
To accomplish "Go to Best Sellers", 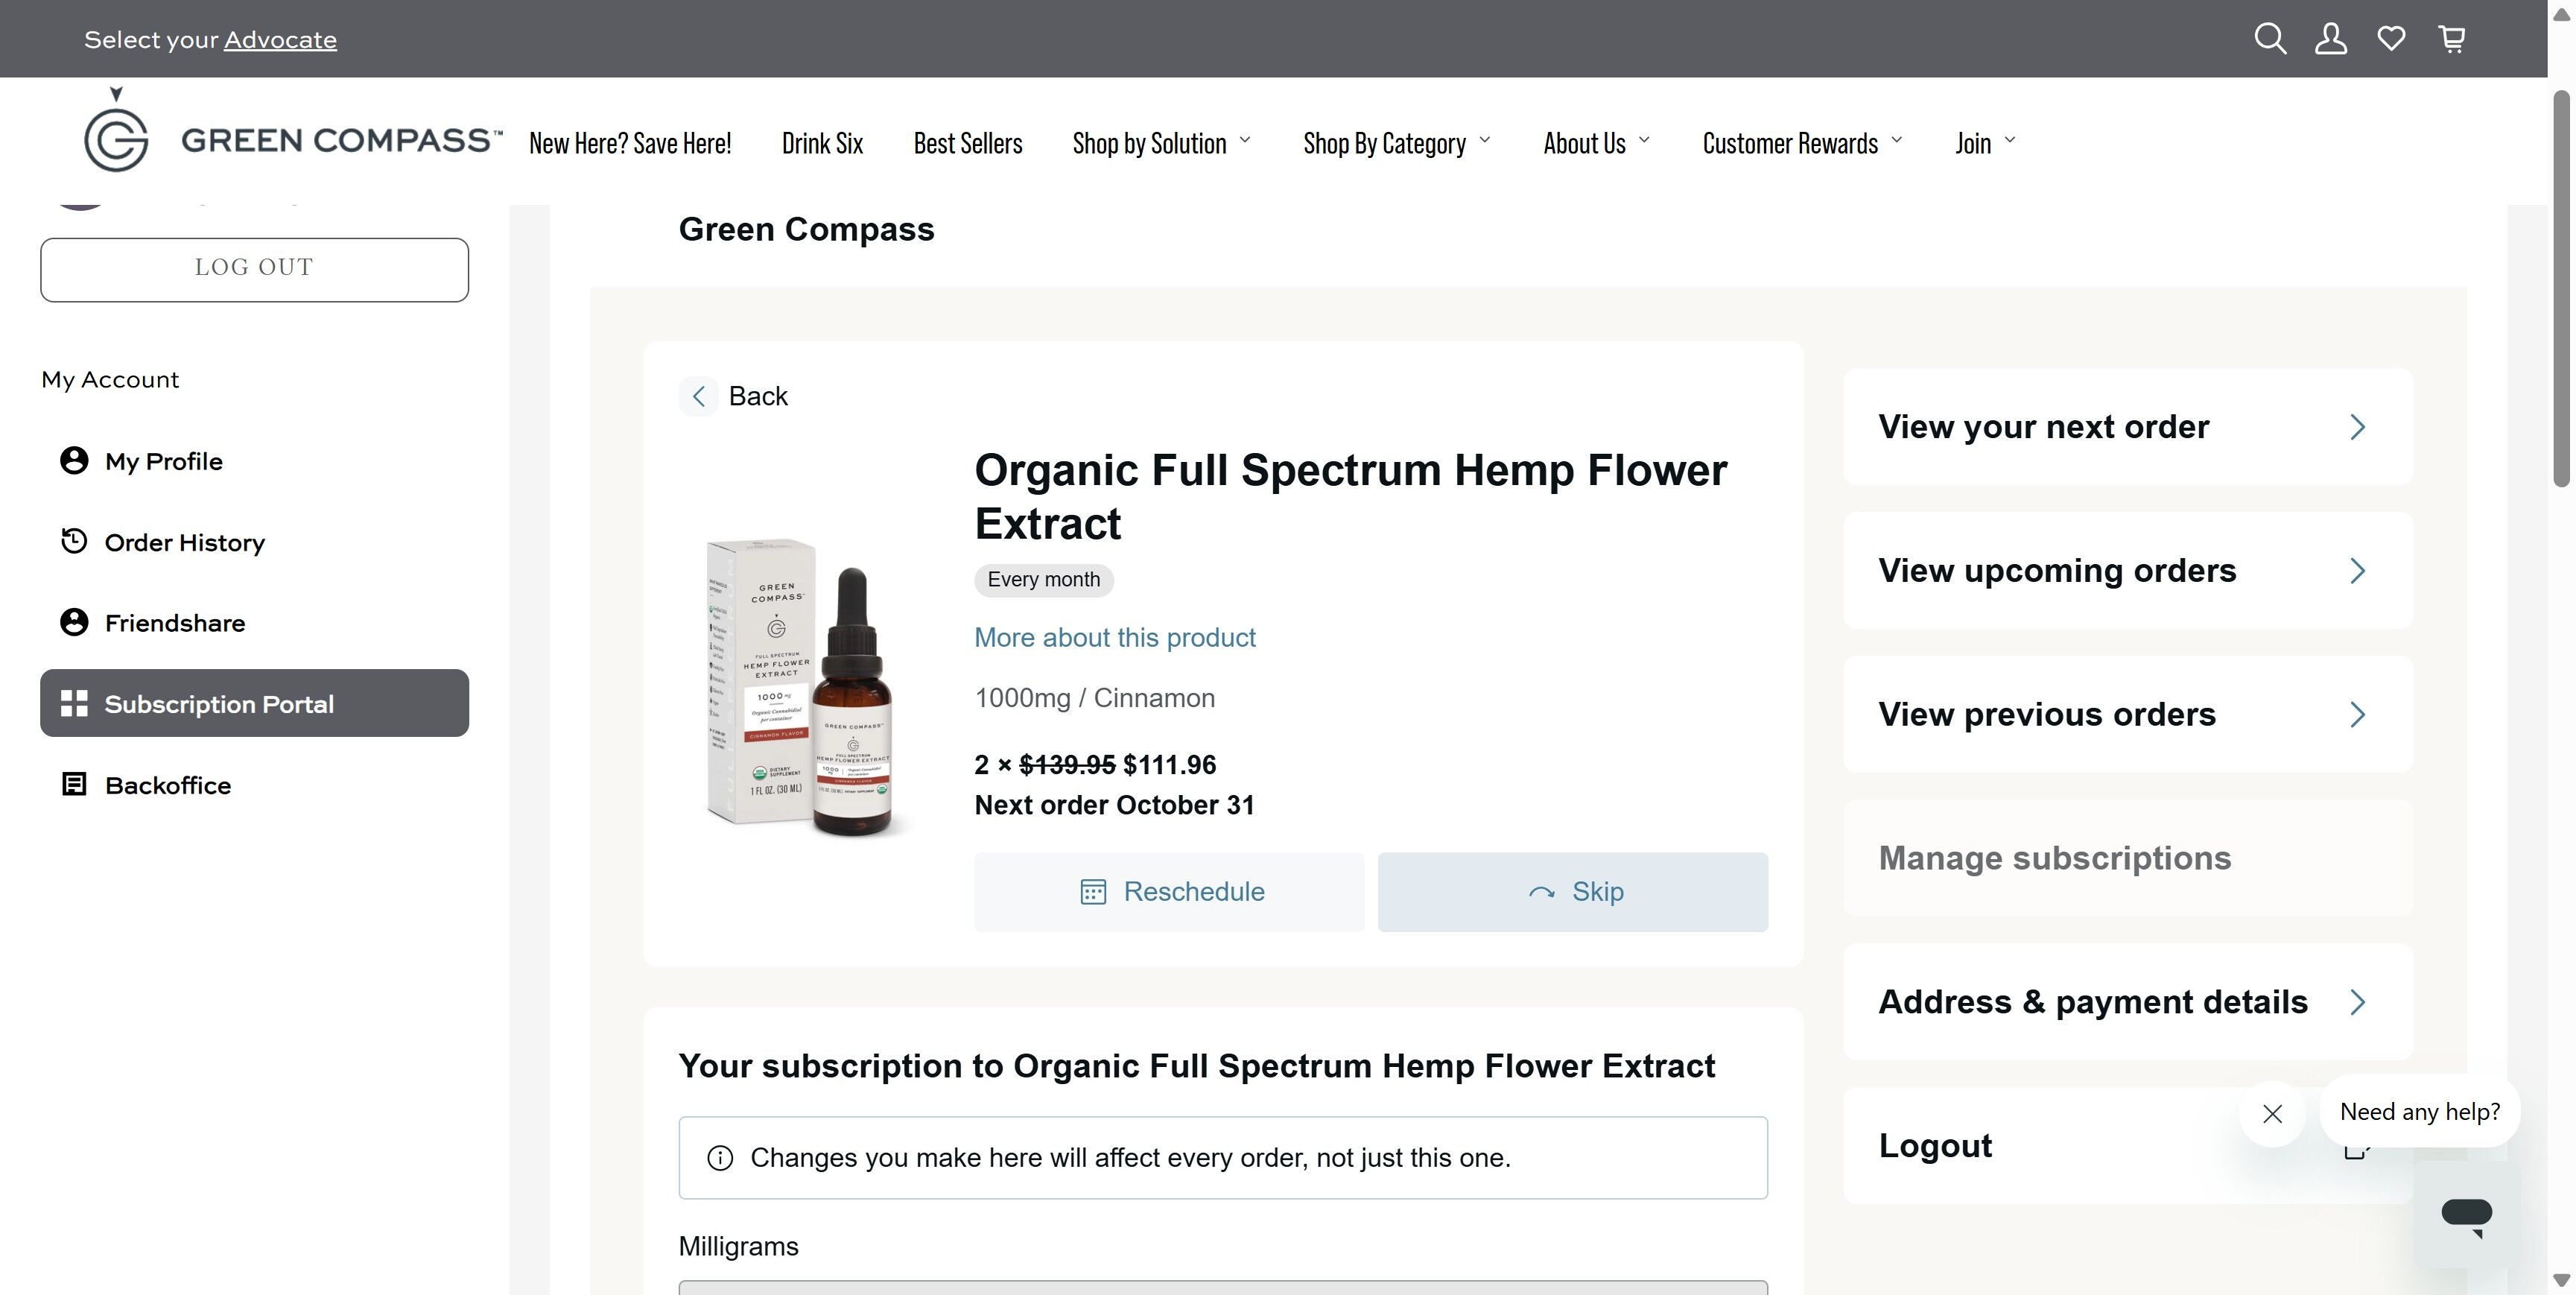I will tap(967, 143).
